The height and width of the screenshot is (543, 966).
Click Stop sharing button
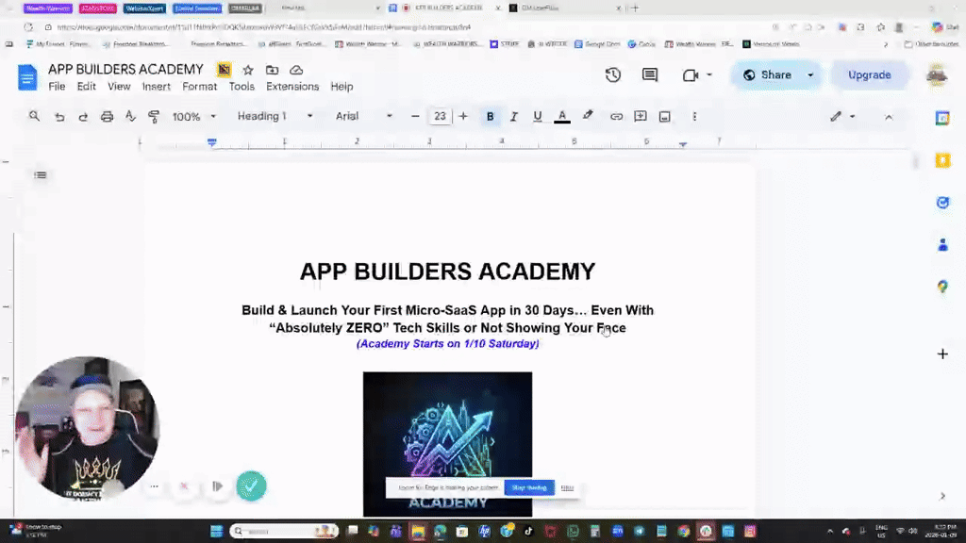tap(529, 488)
